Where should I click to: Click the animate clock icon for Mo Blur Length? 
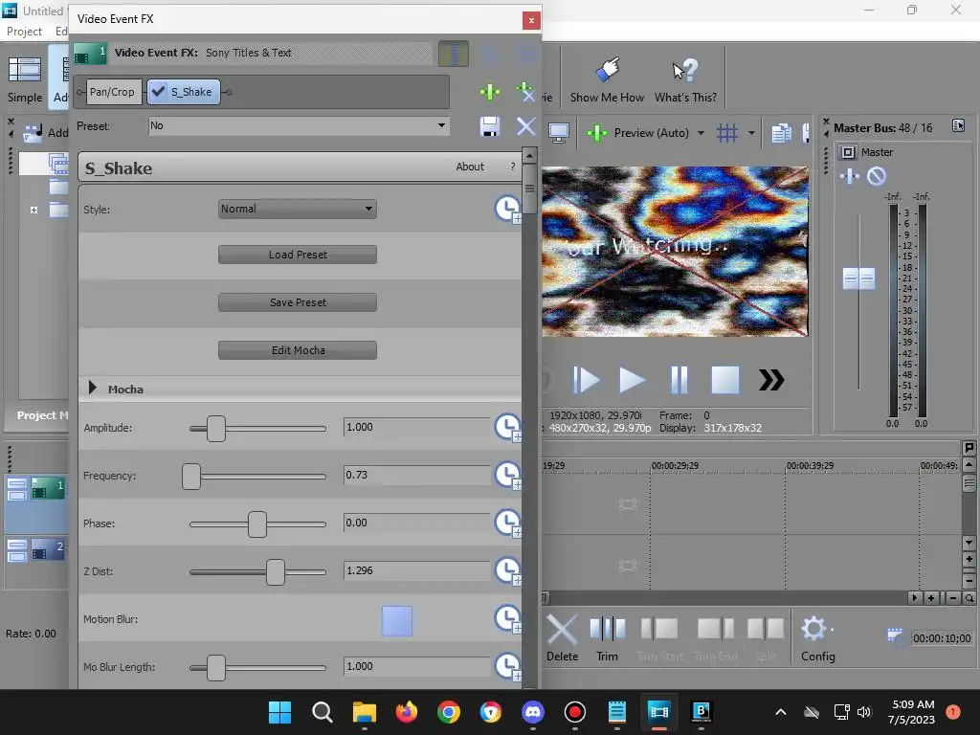[507, 666]
